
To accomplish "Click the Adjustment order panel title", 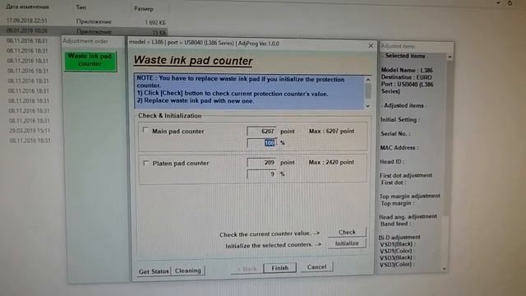I will (x=85, y=41).
